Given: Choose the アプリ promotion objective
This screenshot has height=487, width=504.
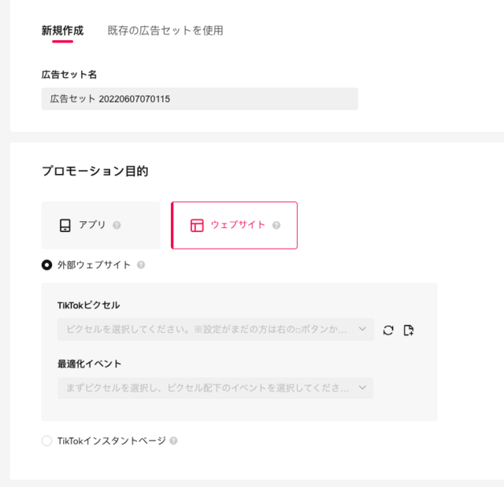Looking at the screenshot, I should (x=101, y=225).
